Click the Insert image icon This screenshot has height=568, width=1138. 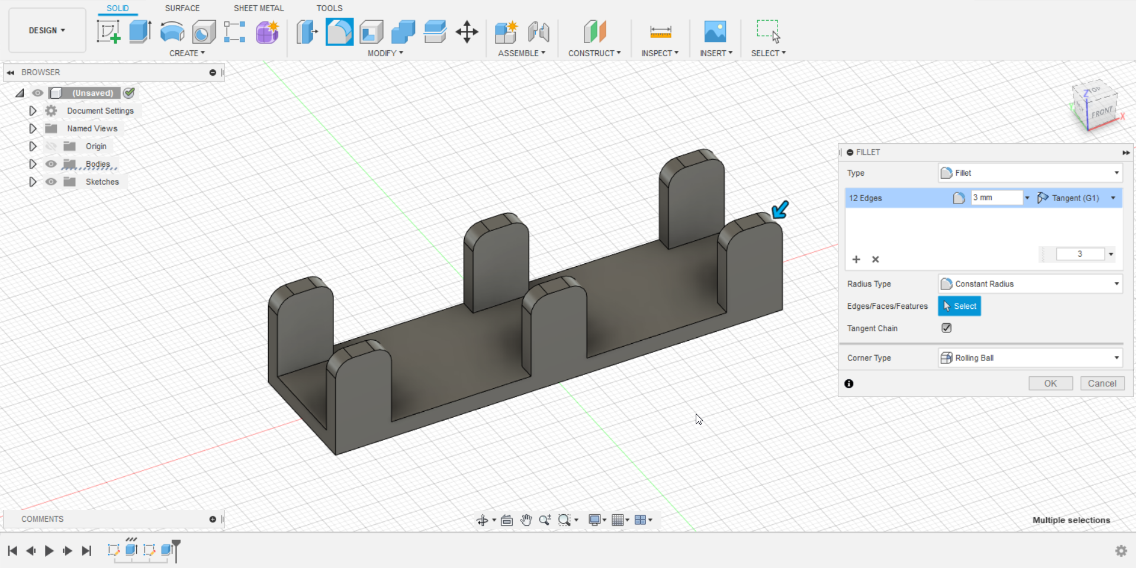pos(715,32)
